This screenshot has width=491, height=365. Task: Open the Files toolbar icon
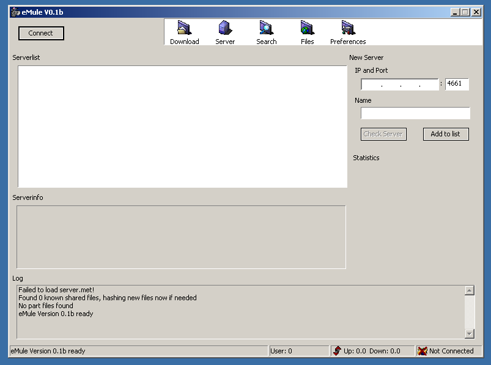point(307,28)
